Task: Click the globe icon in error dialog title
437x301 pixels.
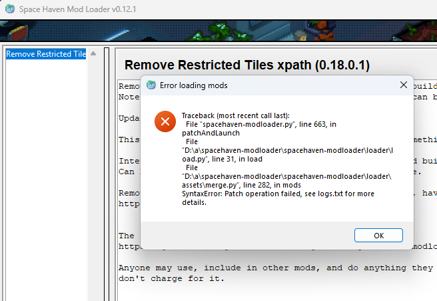Action: pyautogui.click(x=151, y=85)
